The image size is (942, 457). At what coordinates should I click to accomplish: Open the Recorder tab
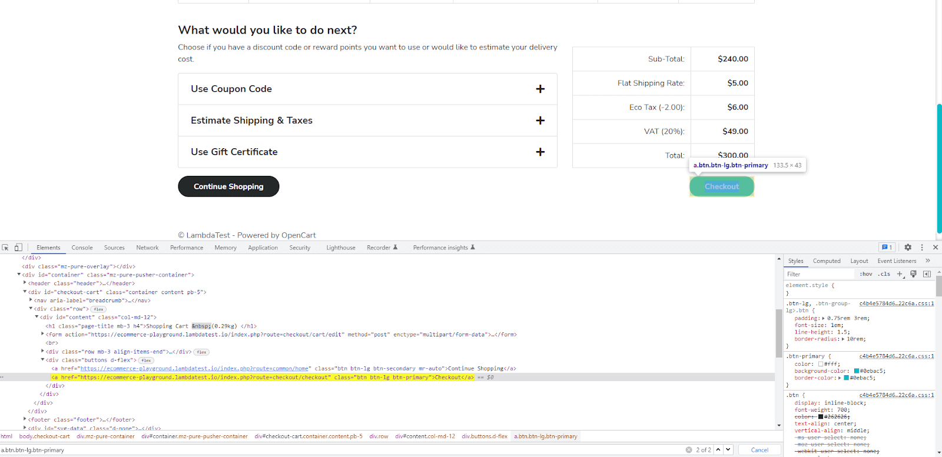[x=382, y=248]
